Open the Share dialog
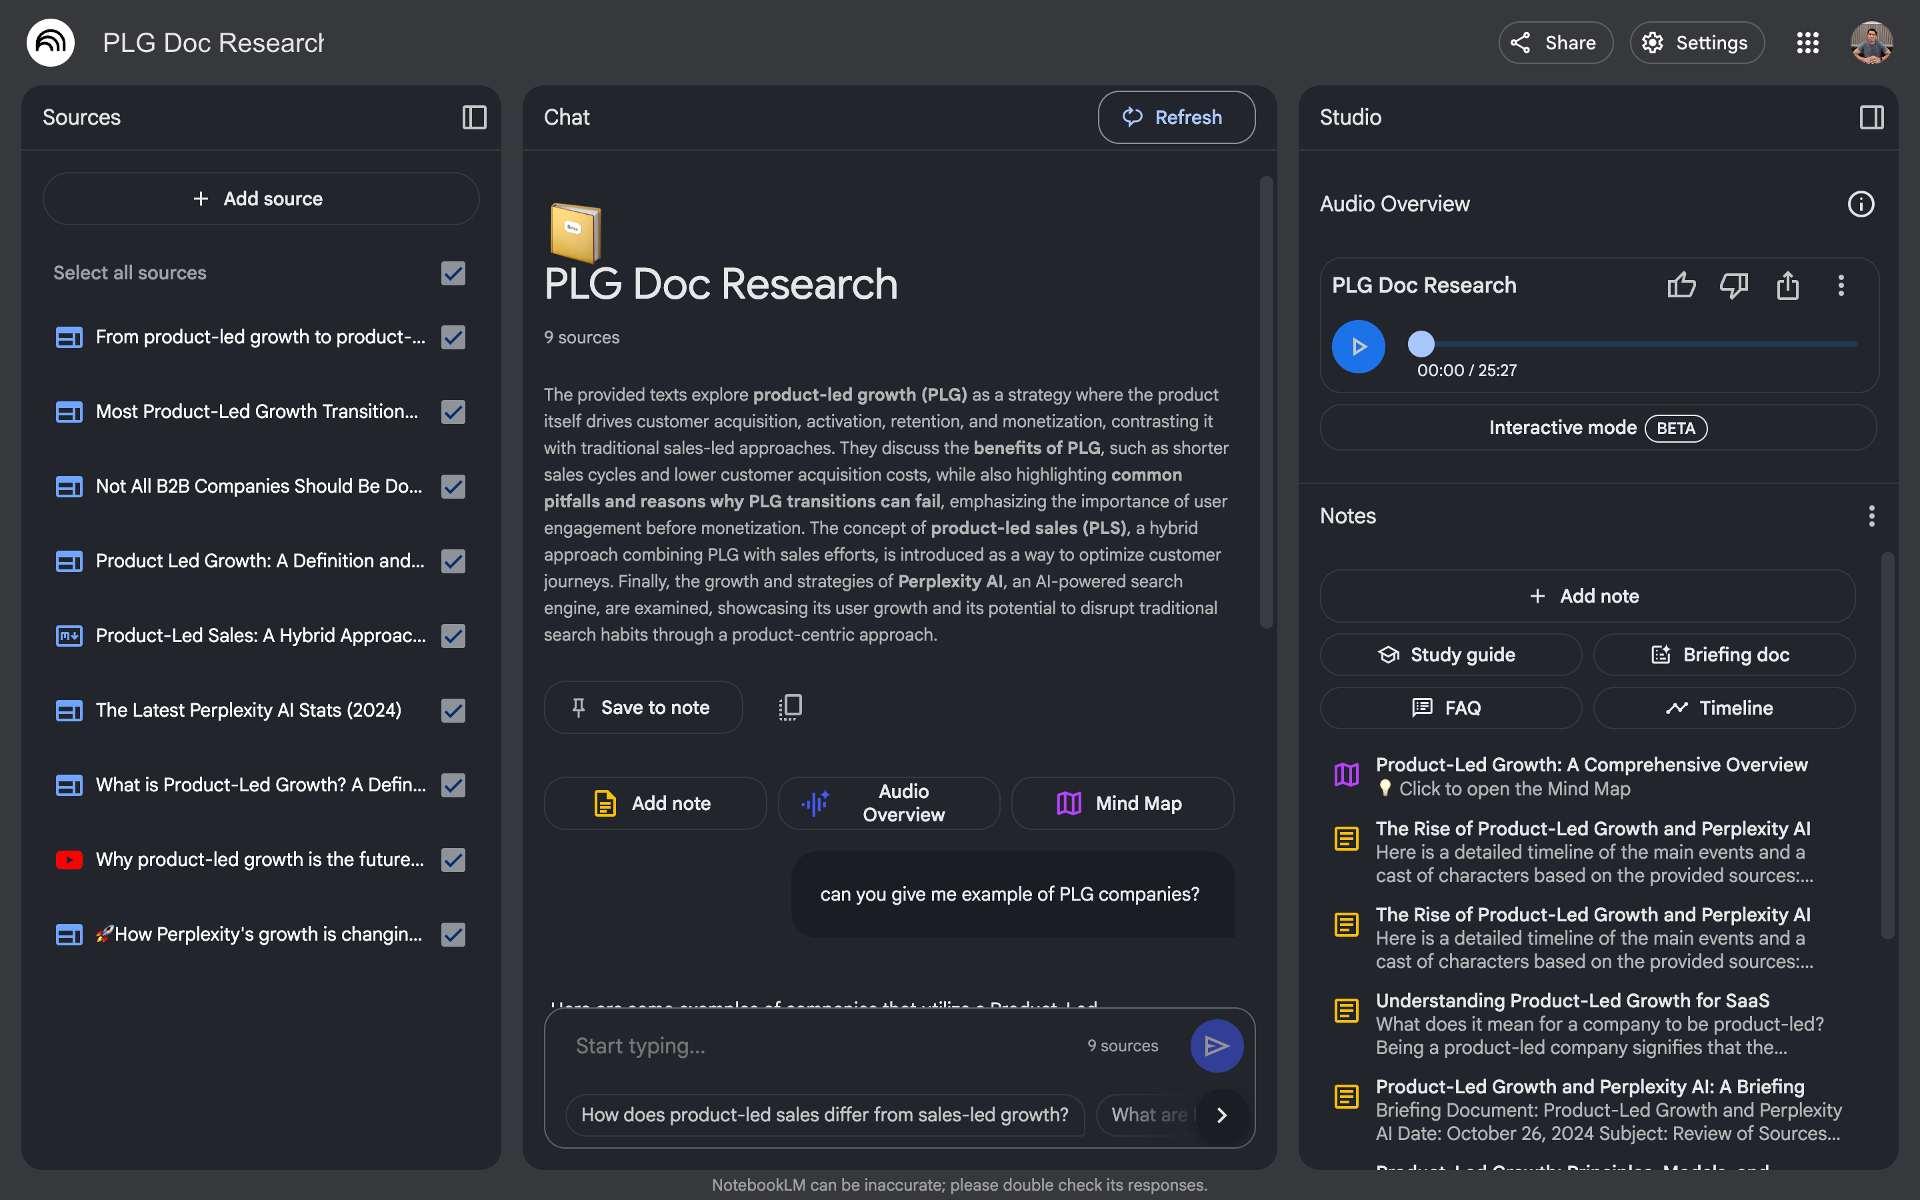Viewport: 1920px width, 1200px height. click(x=1554, y=42)
